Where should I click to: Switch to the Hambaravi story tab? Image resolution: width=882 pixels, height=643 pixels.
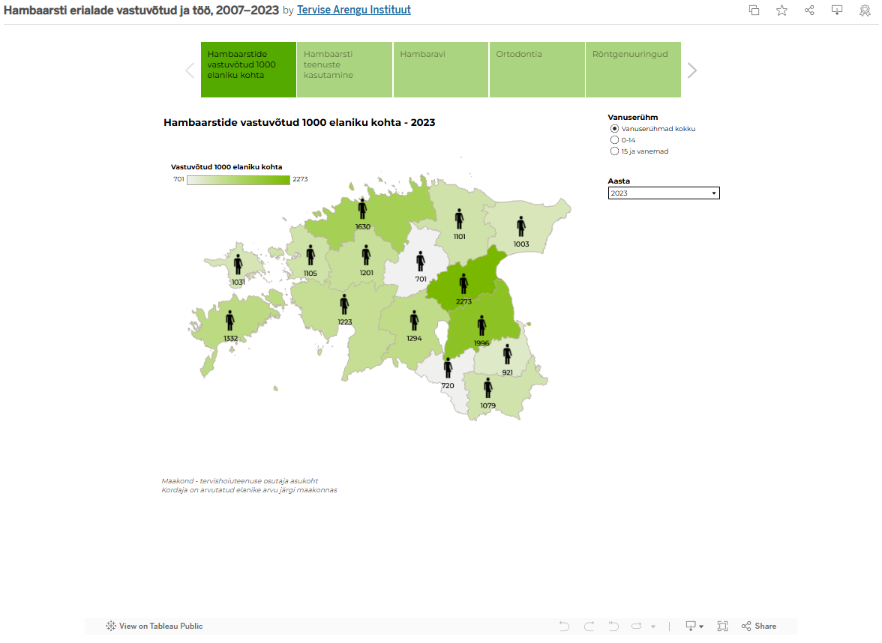[x=441, y=70]
